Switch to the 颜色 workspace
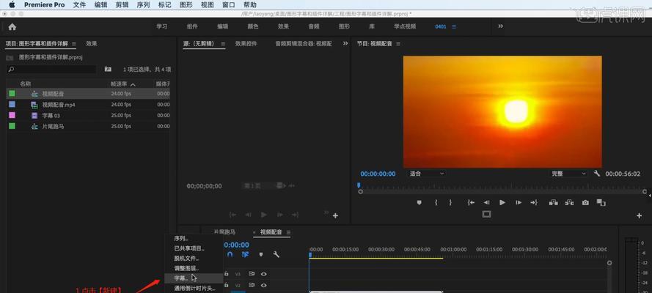This screenshot has height=293, width=652. [x=253, y=26]
